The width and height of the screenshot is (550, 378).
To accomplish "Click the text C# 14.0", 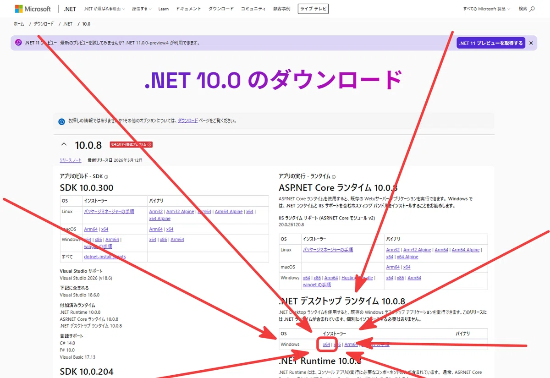I will pos(67,343).
